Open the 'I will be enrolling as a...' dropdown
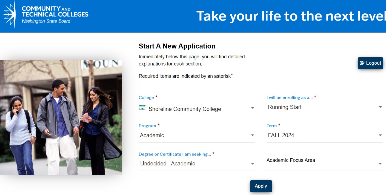 (325, 107)
